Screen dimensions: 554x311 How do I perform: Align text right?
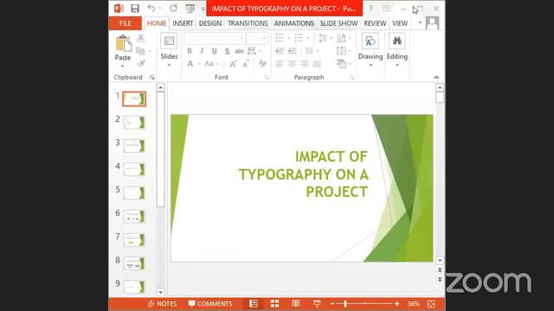pos(304,64)
